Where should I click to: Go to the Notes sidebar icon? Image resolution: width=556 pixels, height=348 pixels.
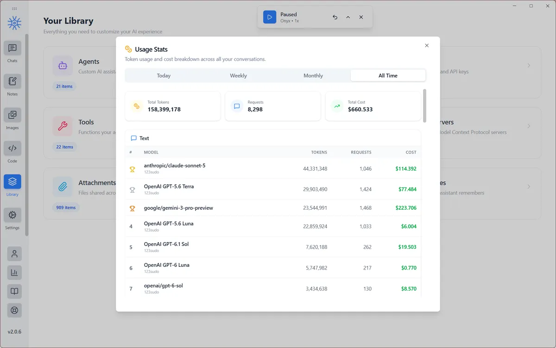tap(13, 82)
